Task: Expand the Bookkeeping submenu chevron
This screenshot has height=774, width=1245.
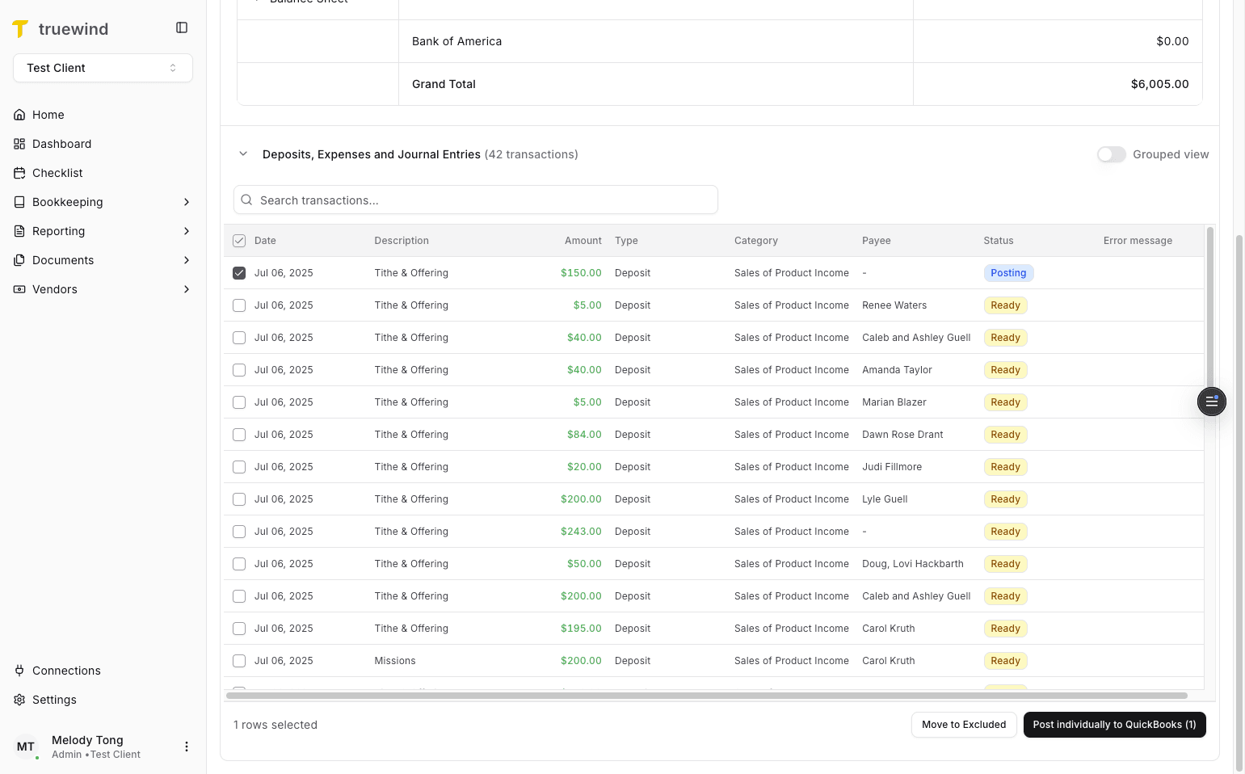Action: (187, 202)
